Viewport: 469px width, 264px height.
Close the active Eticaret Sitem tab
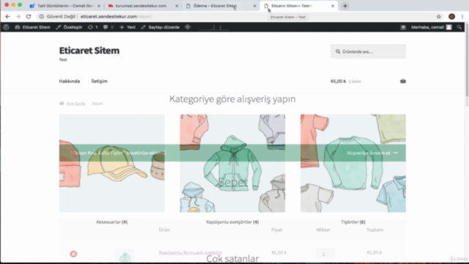tap(333, 6)
